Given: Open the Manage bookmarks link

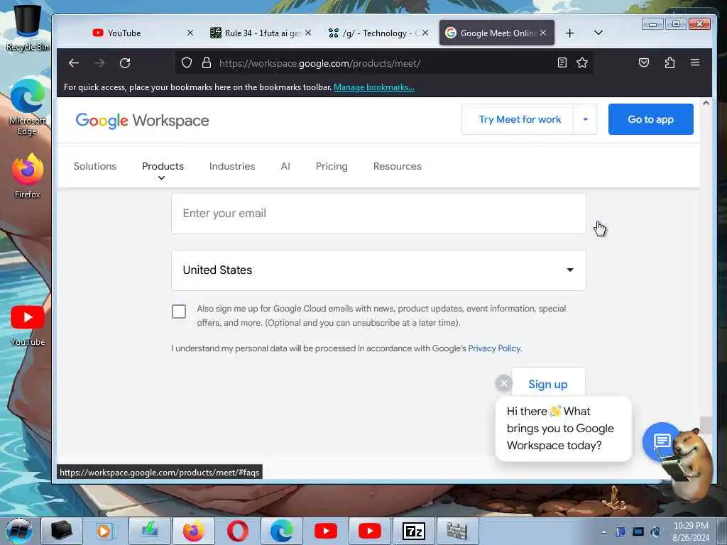Looking at the screenshot, I should point(373,87).
